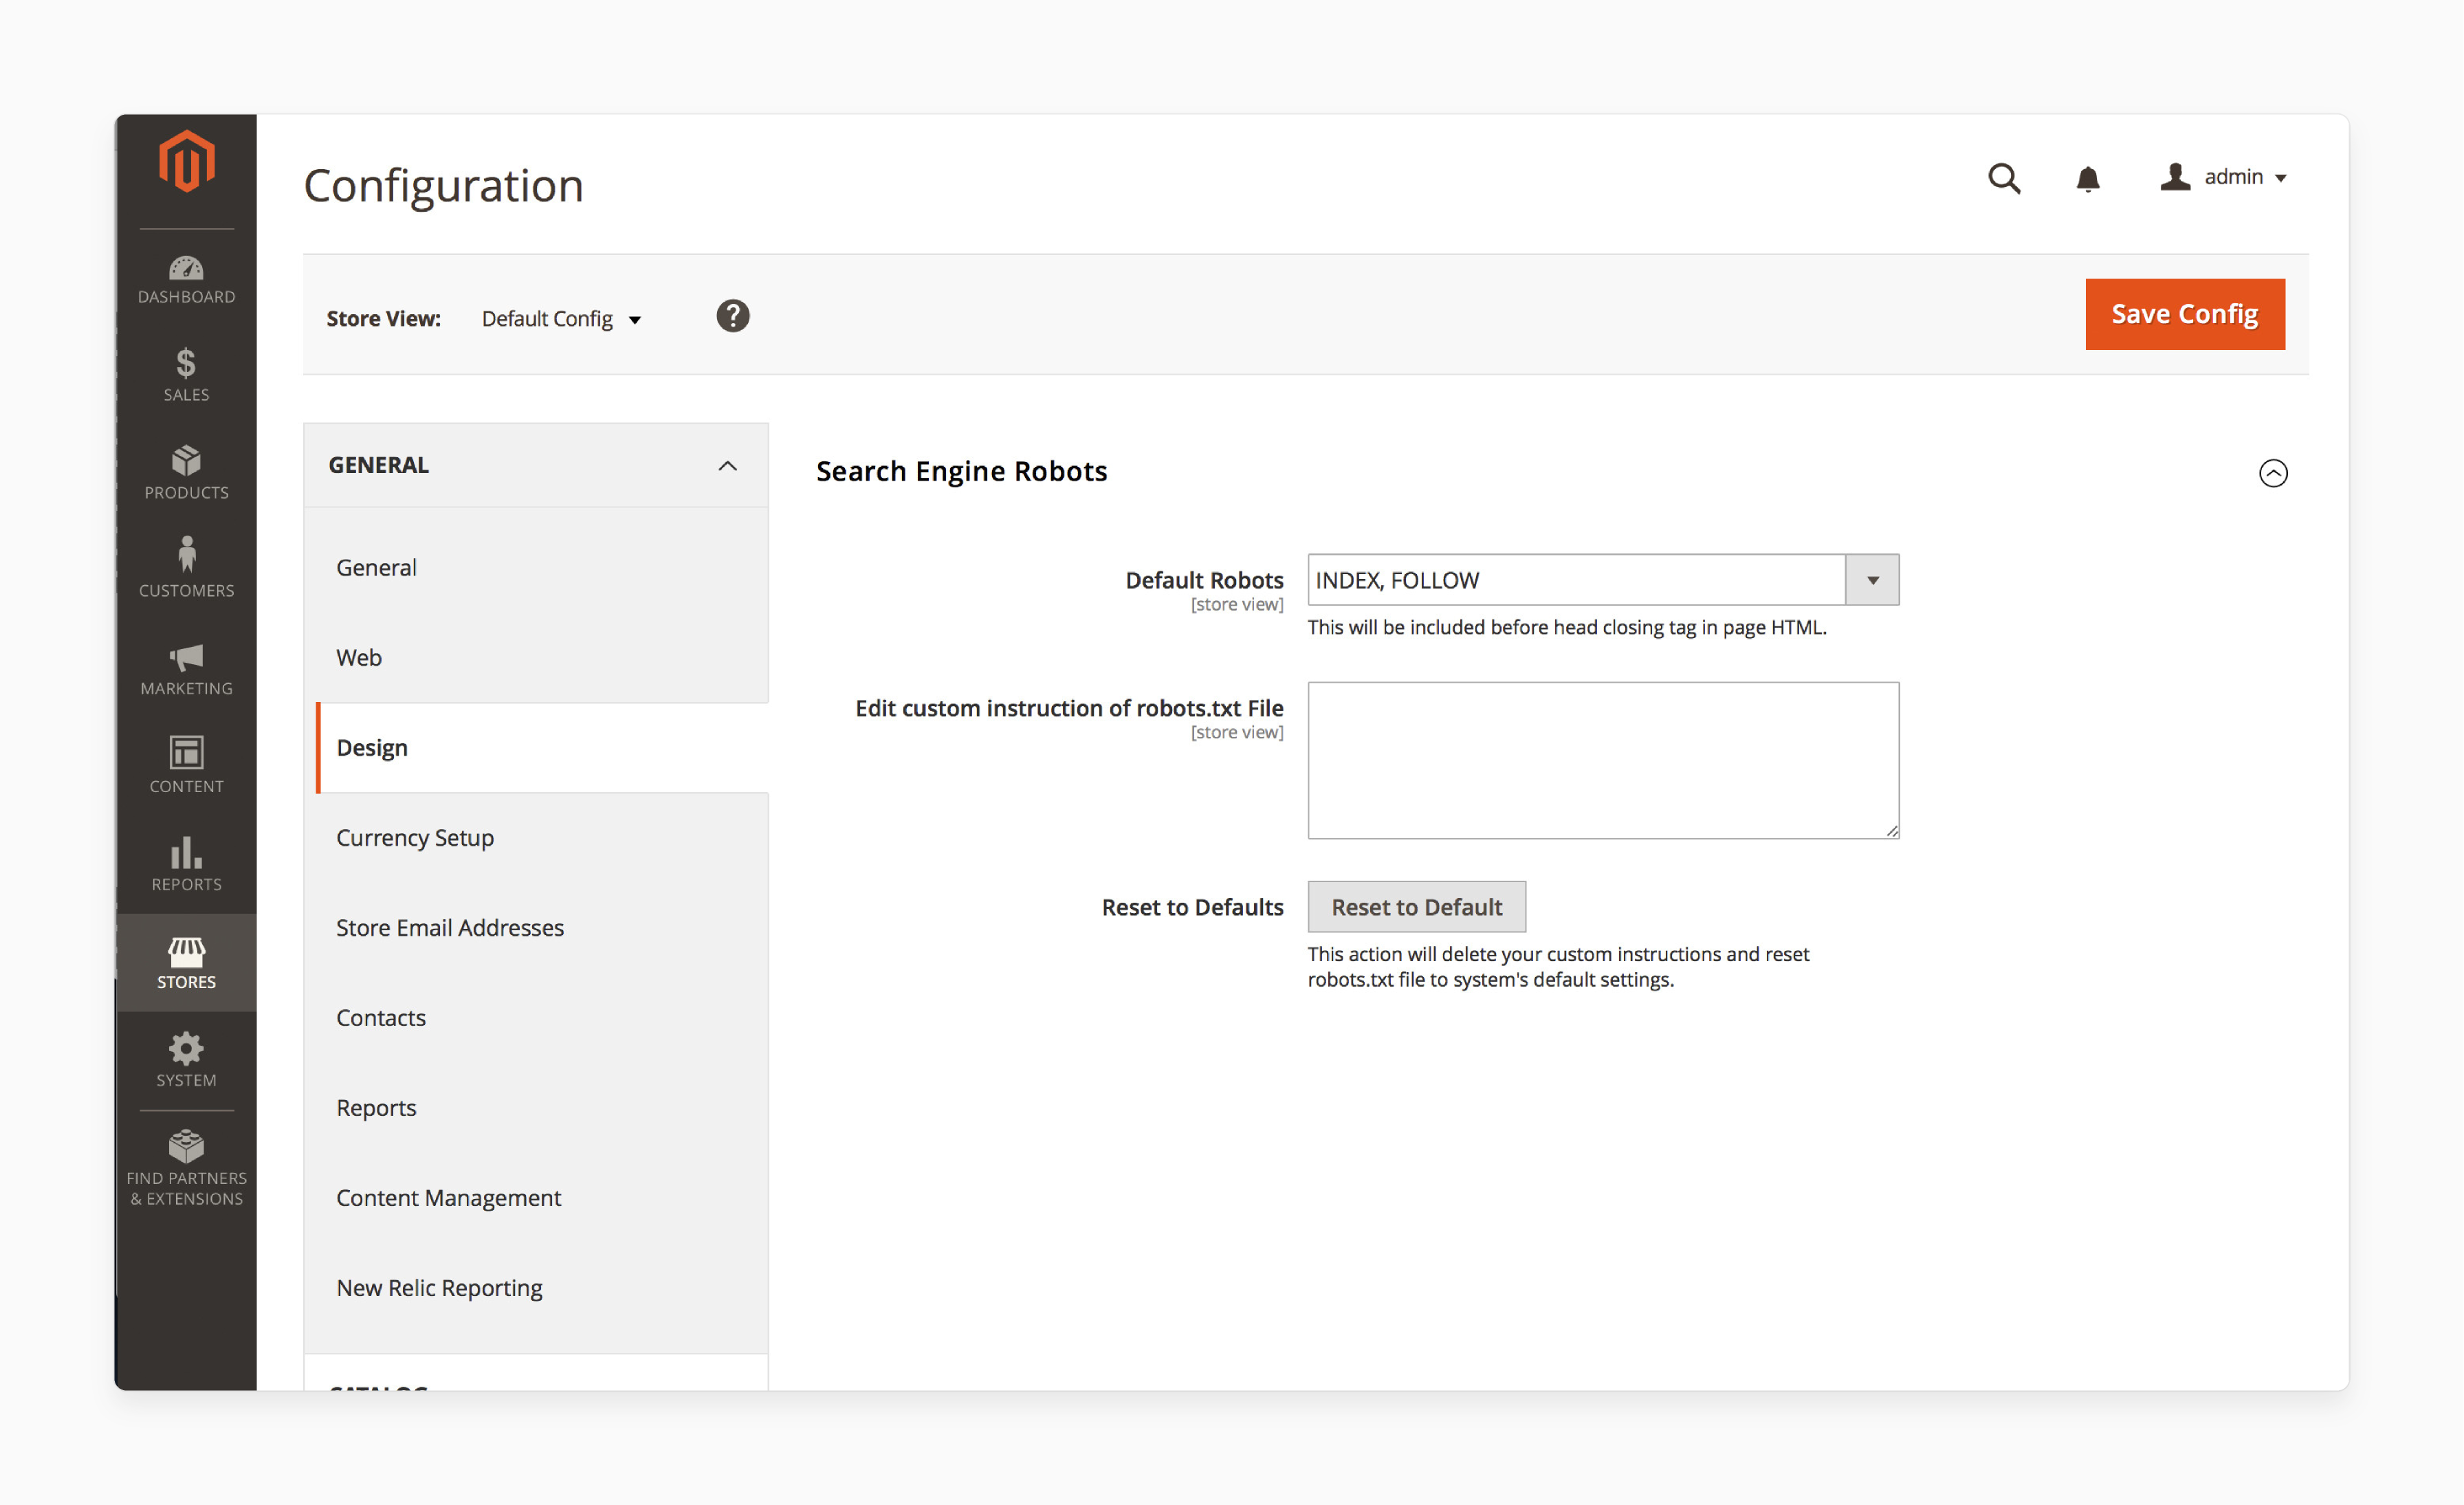This screenshot has height=1505, width=2464.
Task: Select Currency Setup from sidebar
Action: coord(414,836)
